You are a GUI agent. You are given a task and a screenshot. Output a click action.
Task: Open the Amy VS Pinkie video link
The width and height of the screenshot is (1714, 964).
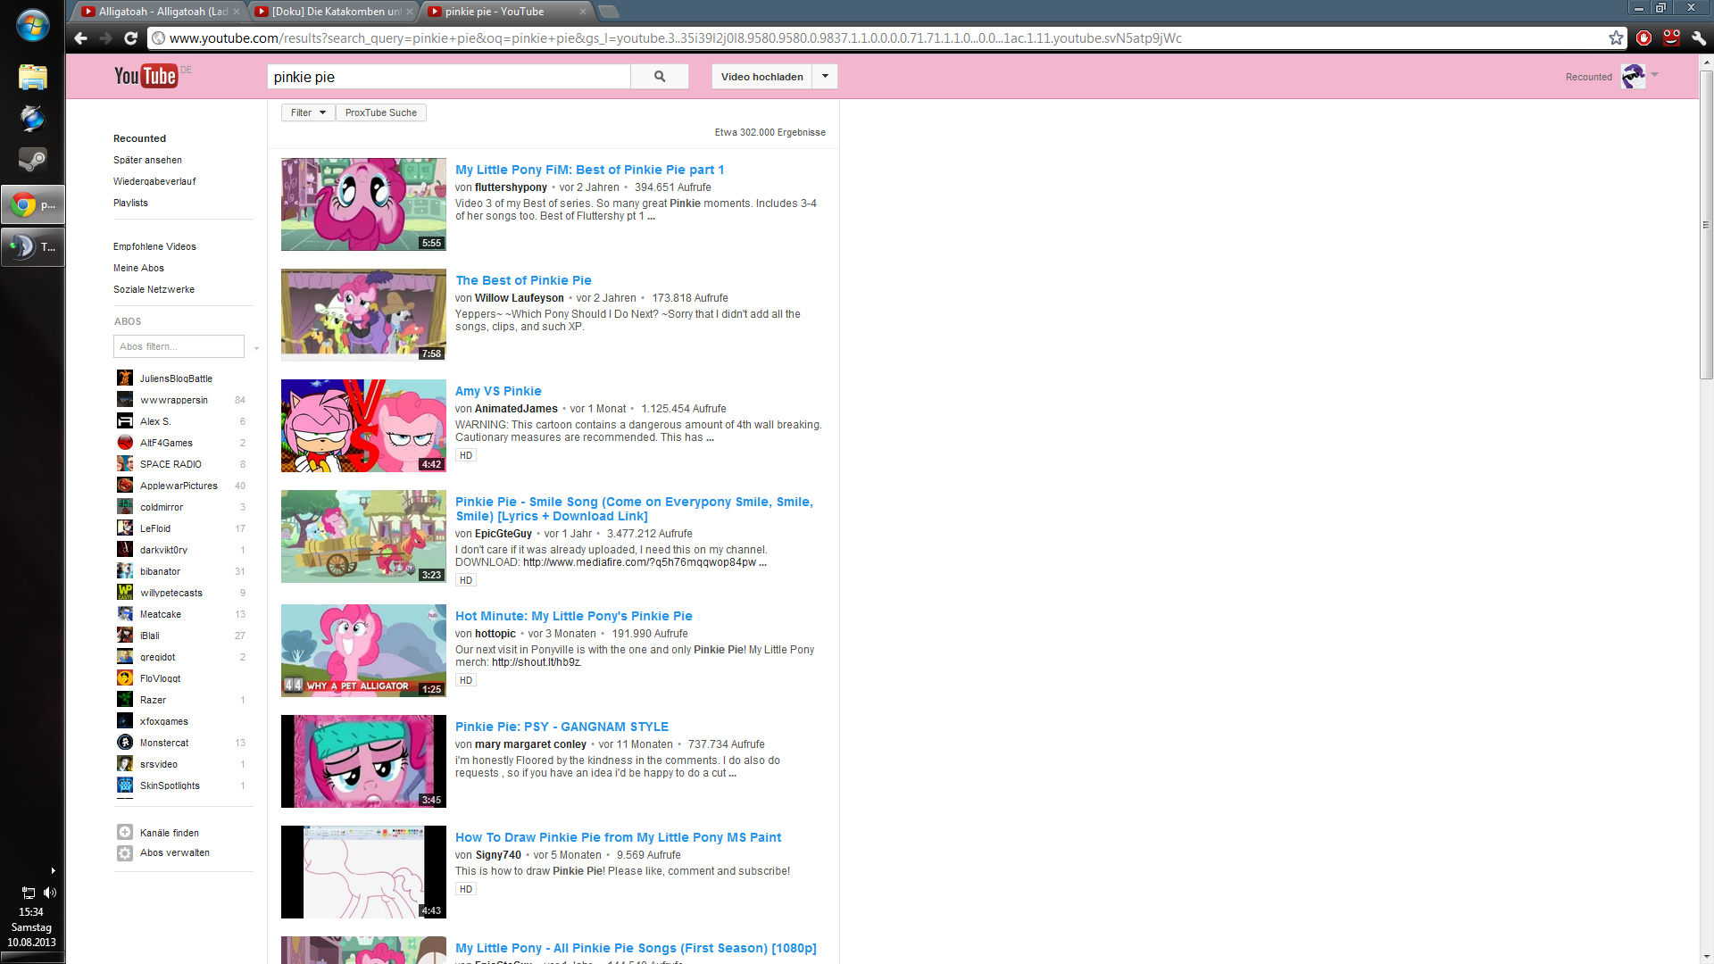click(x=498, y=391)
